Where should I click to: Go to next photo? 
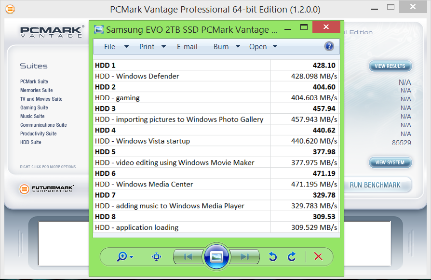tap(244, 256)
